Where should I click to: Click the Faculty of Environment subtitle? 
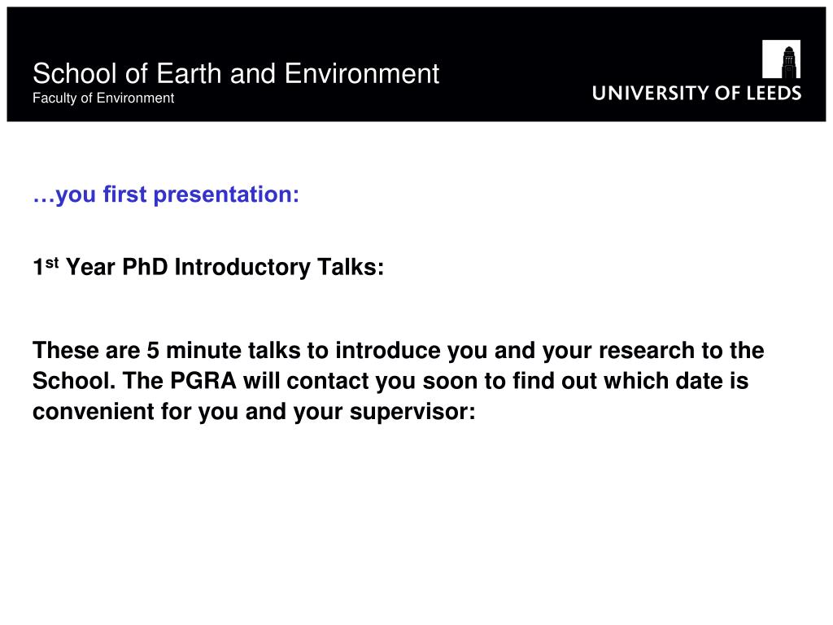point(103,98)
